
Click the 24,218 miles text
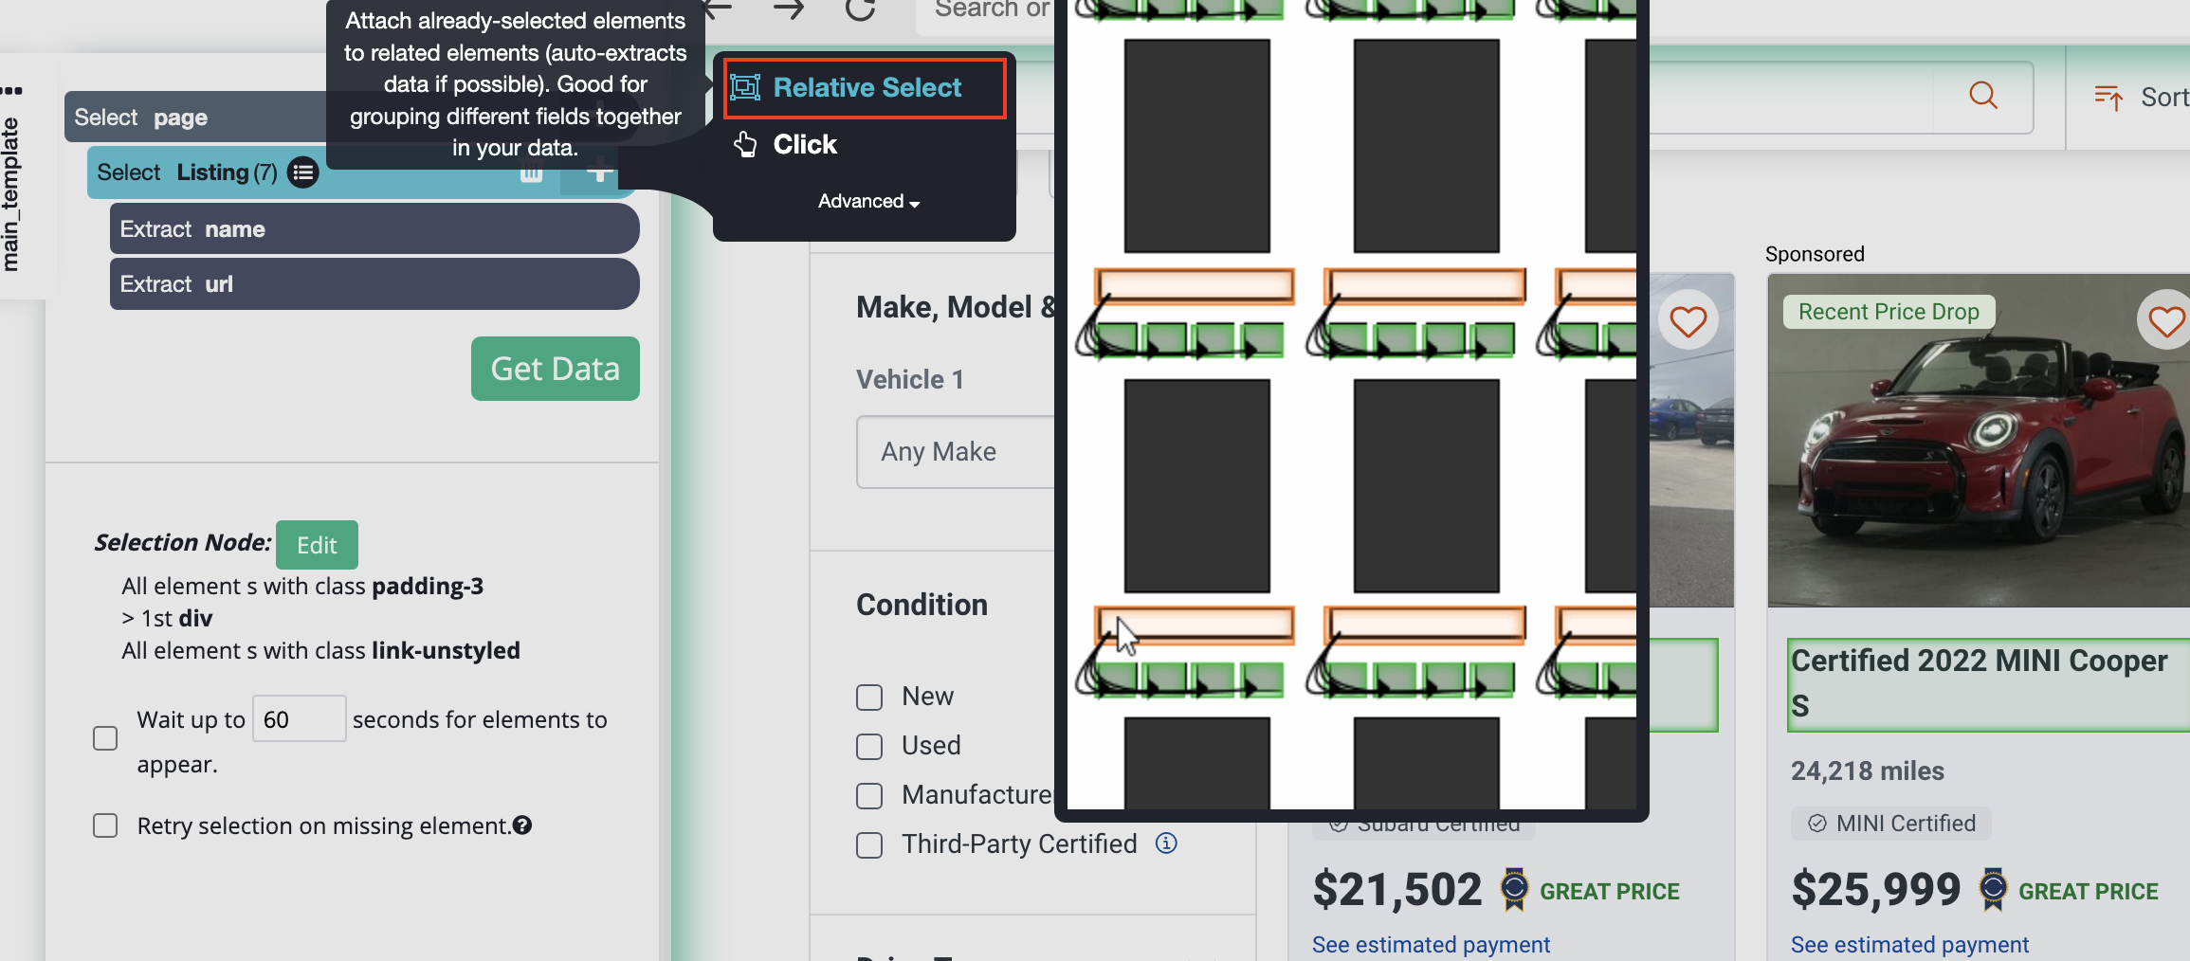tap(1867, 771)
